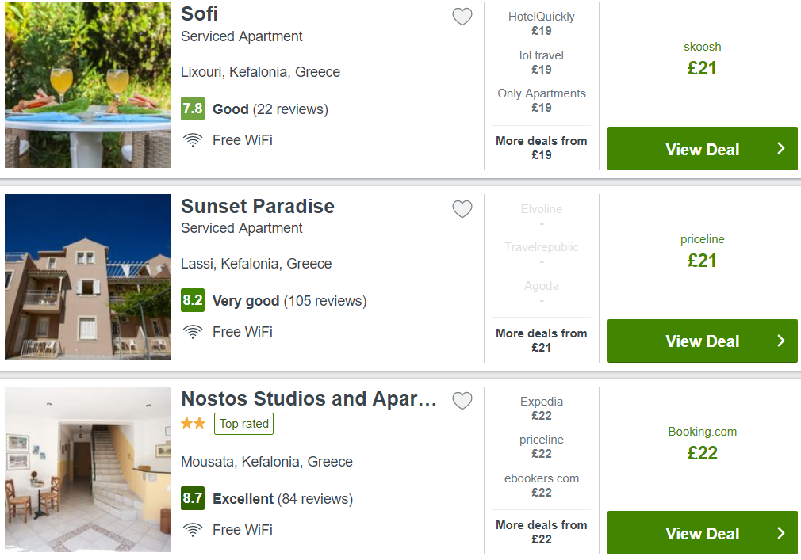
Task: Click the Top rated badge
Action: (243, 424)
